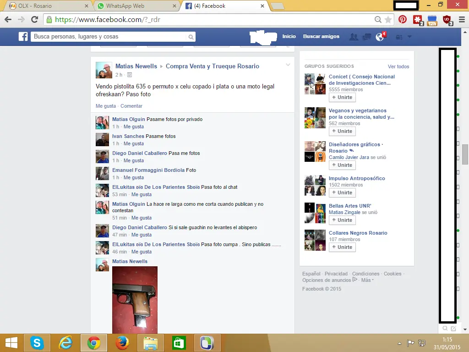Click the zoom magnifier in address bar

[378, 19]
